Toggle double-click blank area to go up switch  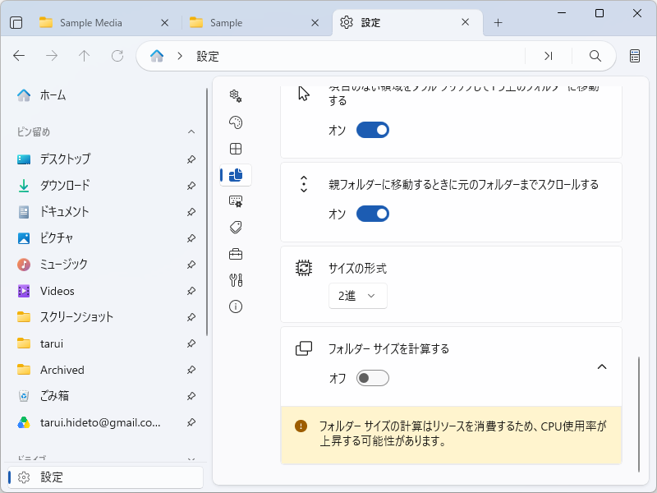coord(373,130)
